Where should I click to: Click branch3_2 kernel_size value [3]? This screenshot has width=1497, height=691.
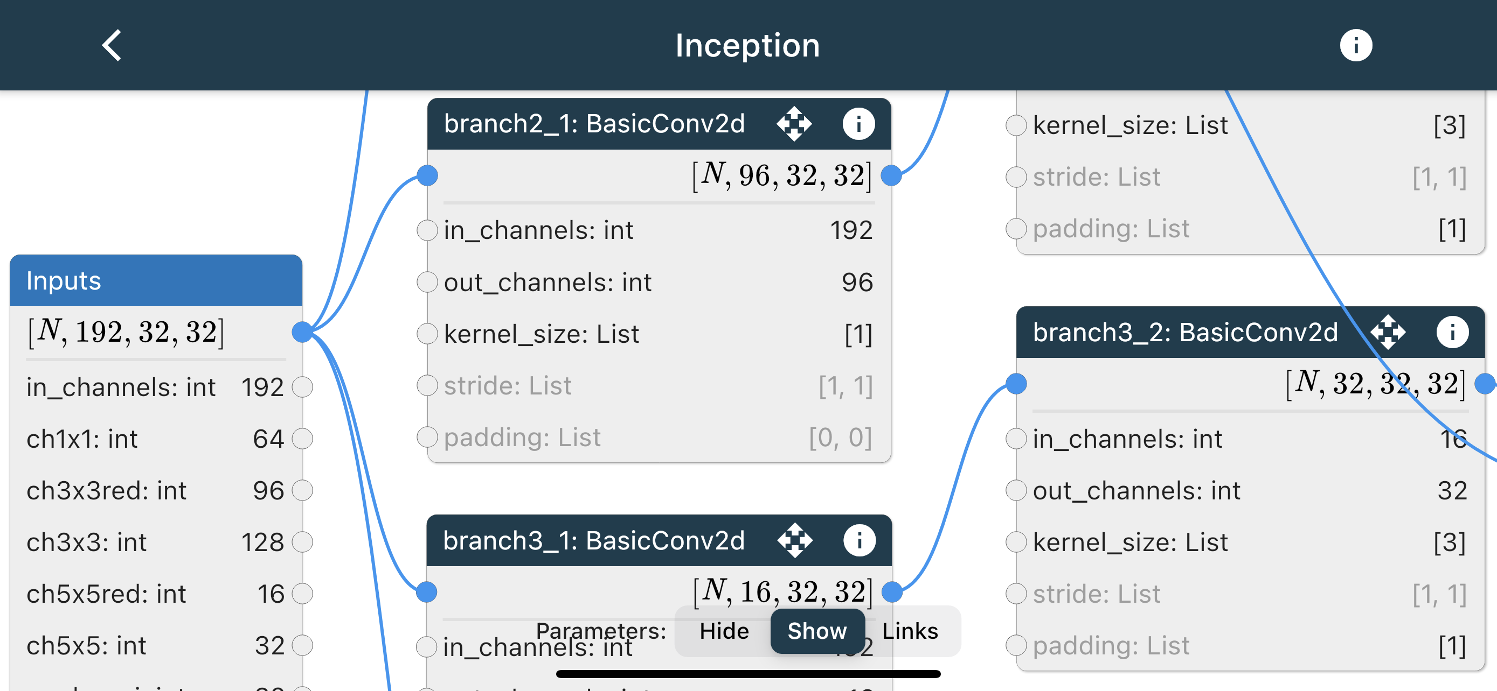pos(1450,542)
